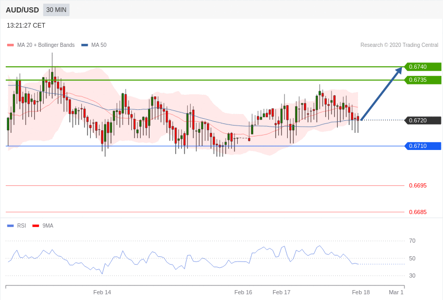
Task: Toggle the MA 50 legend entry
Action: pos(94,45)
